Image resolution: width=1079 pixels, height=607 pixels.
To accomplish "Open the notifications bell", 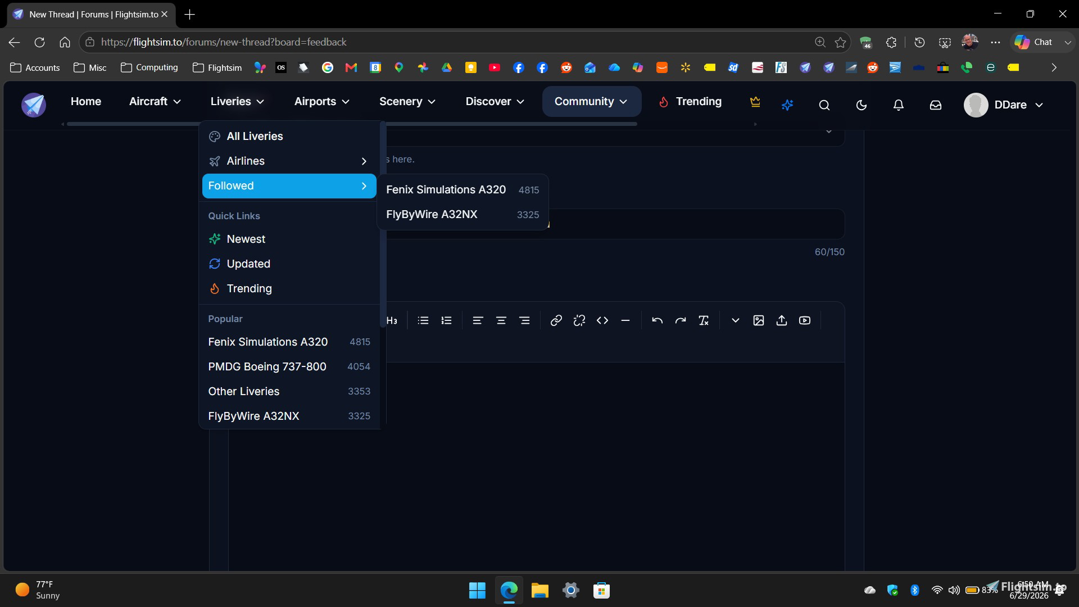I will pos(899,105).
